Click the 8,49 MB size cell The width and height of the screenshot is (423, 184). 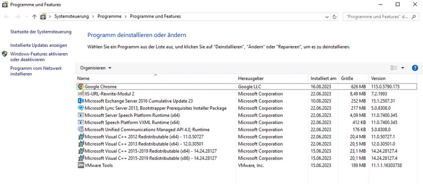[357, 94]
